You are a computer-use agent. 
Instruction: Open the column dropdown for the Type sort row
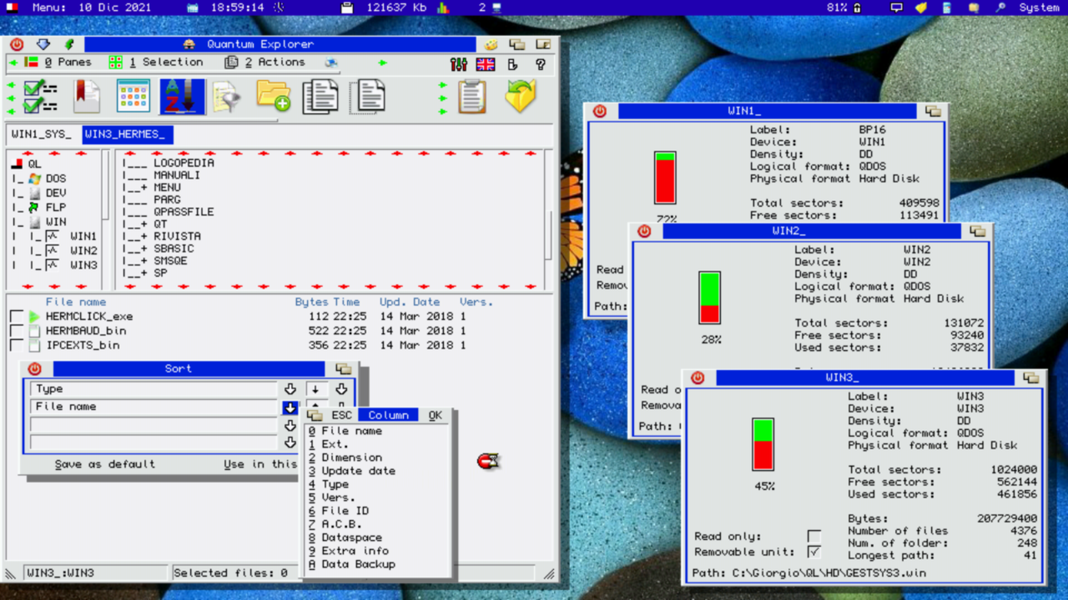tap(290, 389)
